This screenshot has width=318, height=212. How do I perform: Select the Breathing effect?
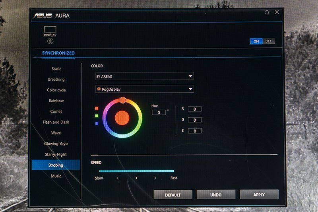[56, 80]
